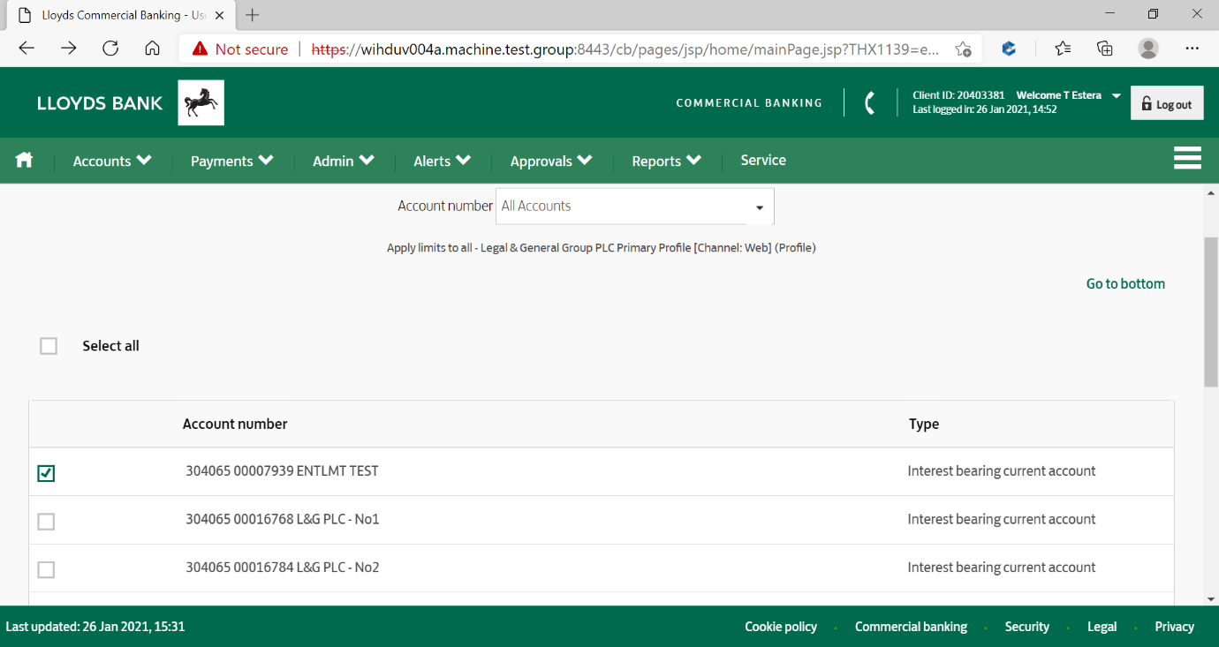Click the page vertical scrollbar thumb
The height and width of the screenshot is (647, 1219).
(1211, 312)
